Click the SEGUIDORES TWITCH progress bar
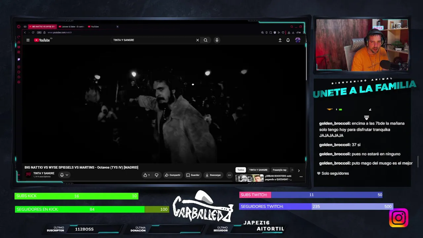This screenshot has width=423, height=238. (316, 206)
